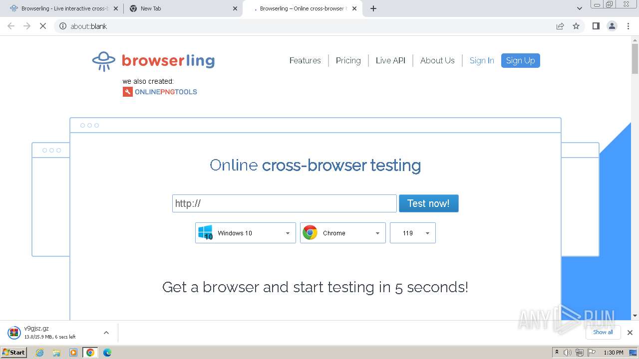Launch Internet Explorer from the taskbar
Screen dimensions: 639x359
pyautogui.click(x=40, y=353)
